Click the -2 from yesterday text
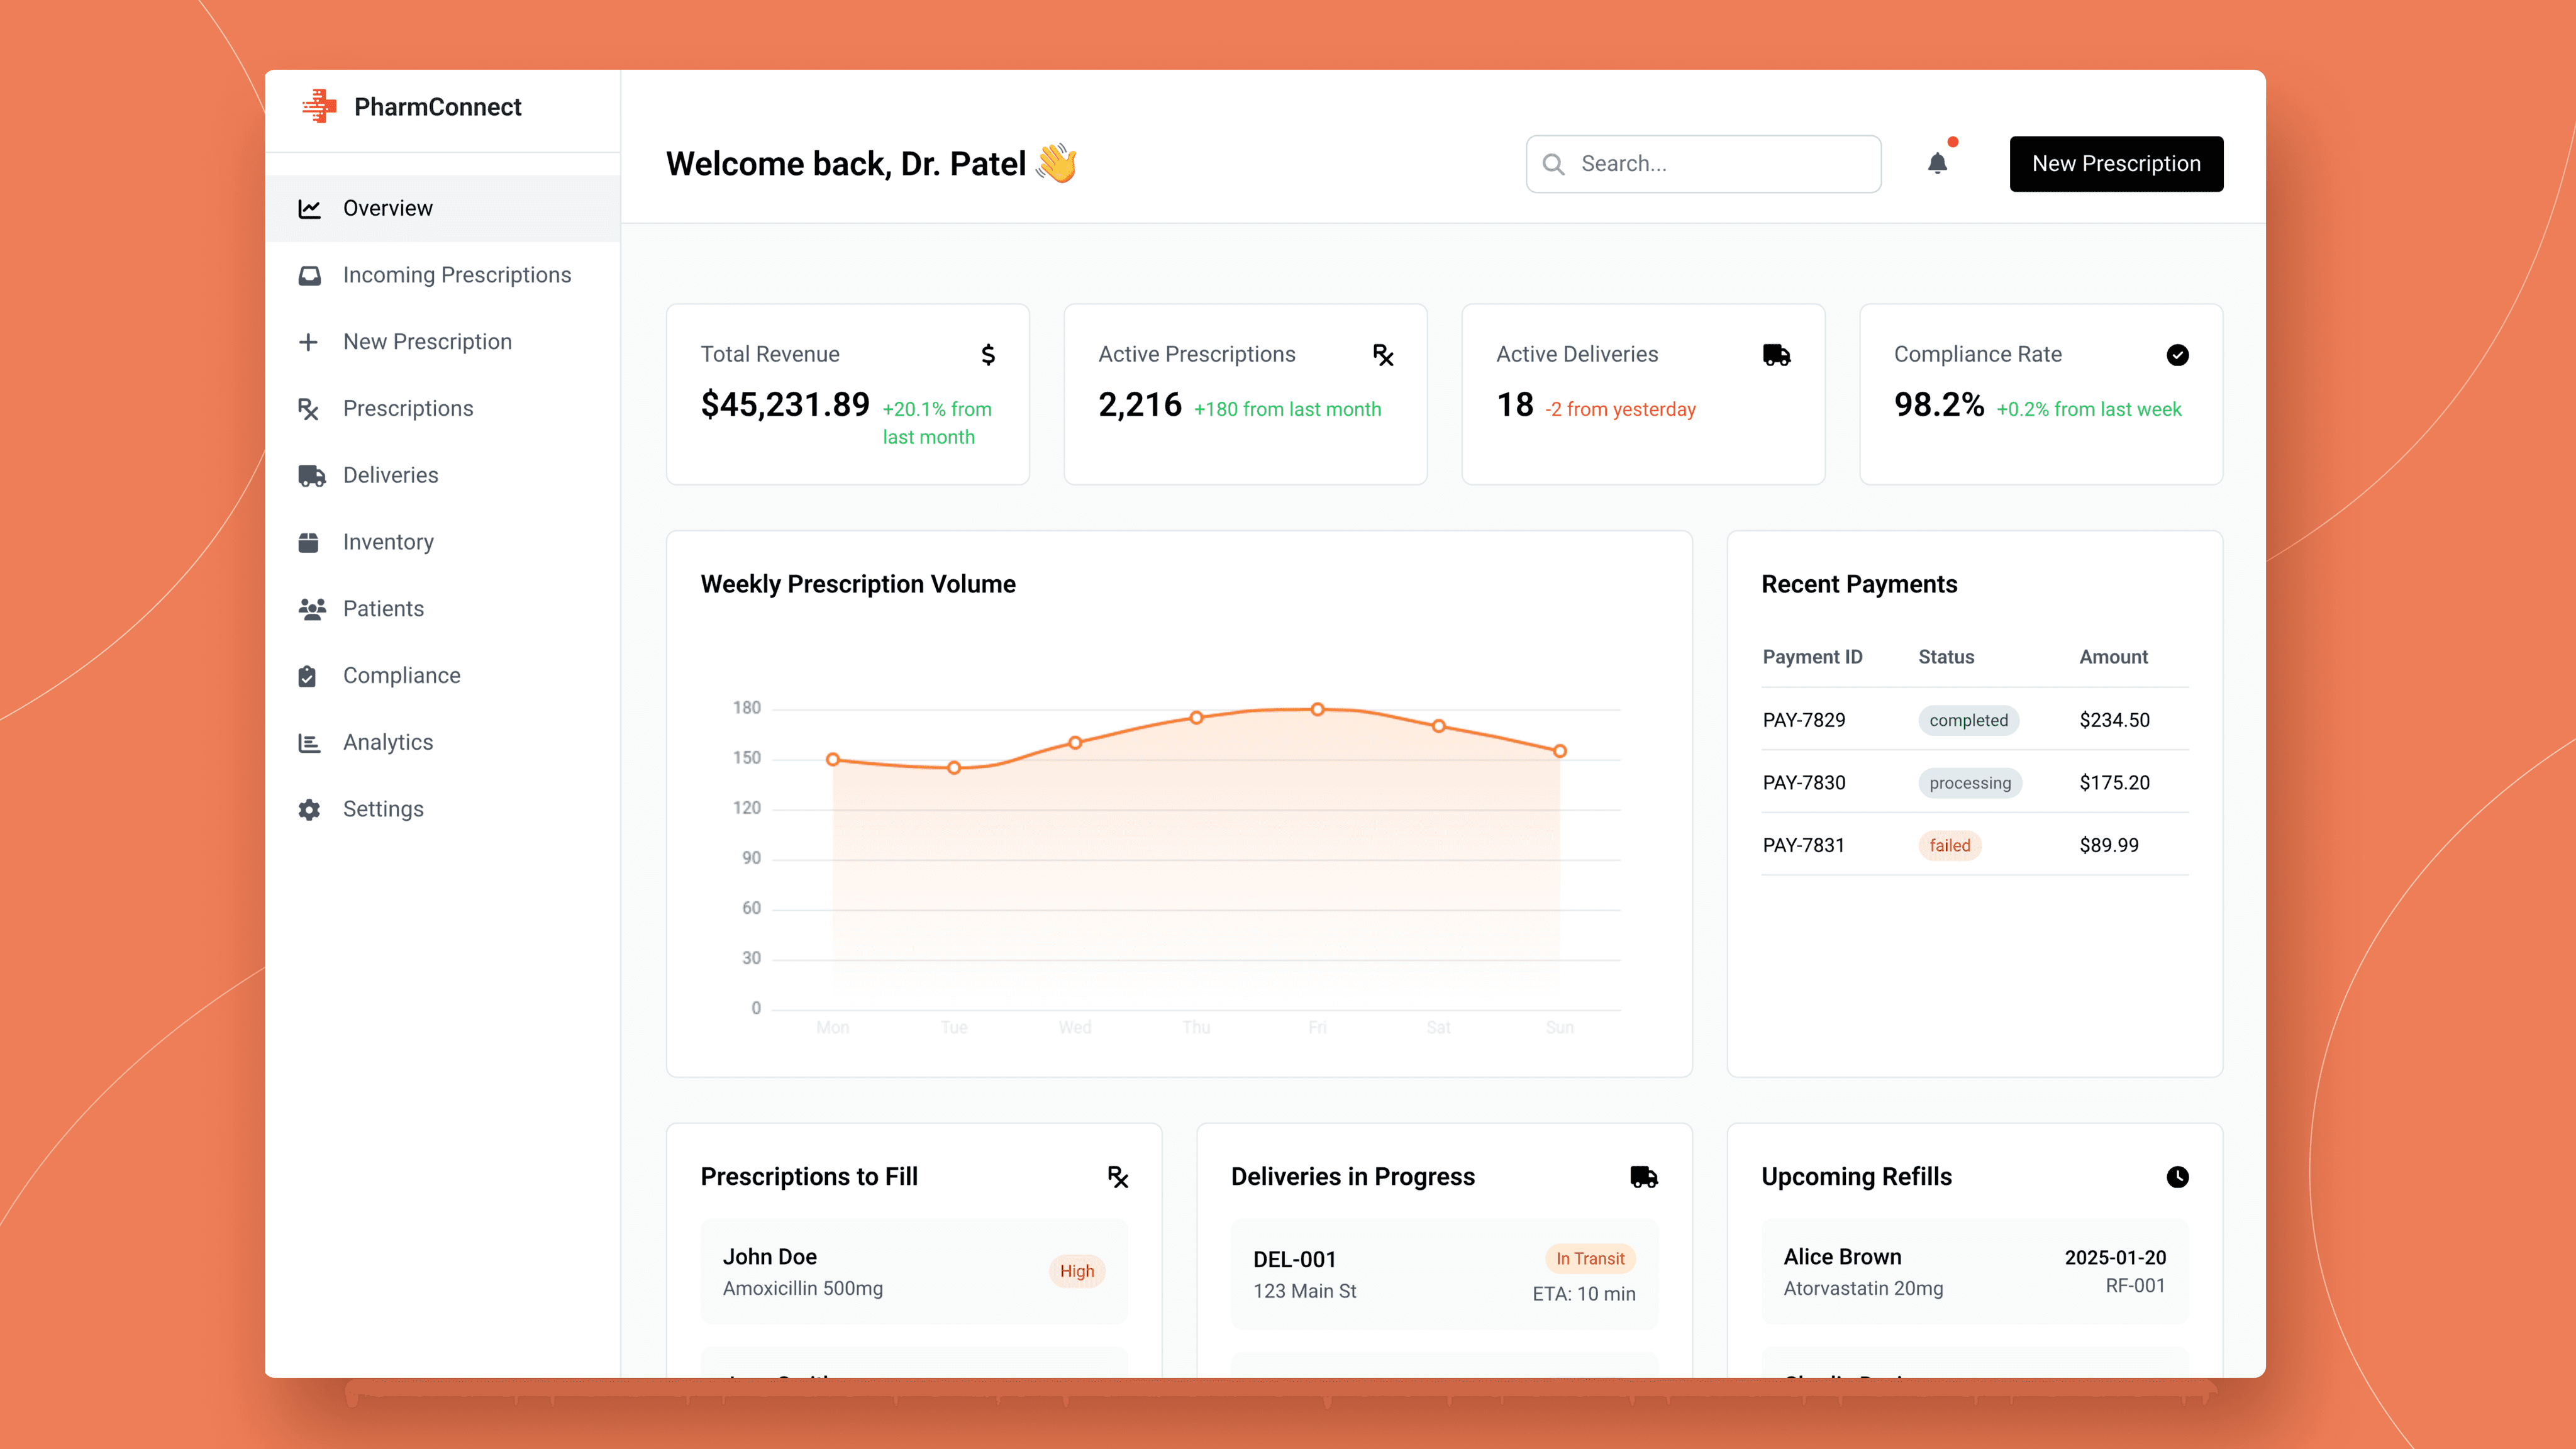2576x1449 pixels. [1620, 410]
